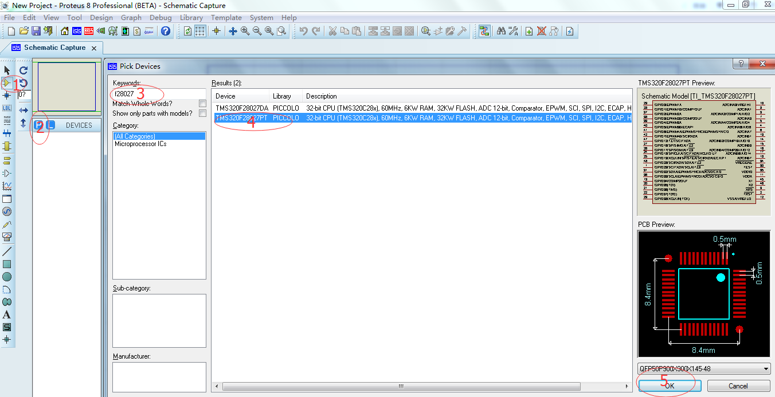This screenshot has height=397, width=775.
Task: Close the Schematic Capture tab
Action: pyautogui.click(x=95, y=48)
